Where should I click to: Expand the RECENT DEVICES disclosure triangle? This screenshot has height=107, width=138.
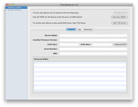[x=7, y=10]
